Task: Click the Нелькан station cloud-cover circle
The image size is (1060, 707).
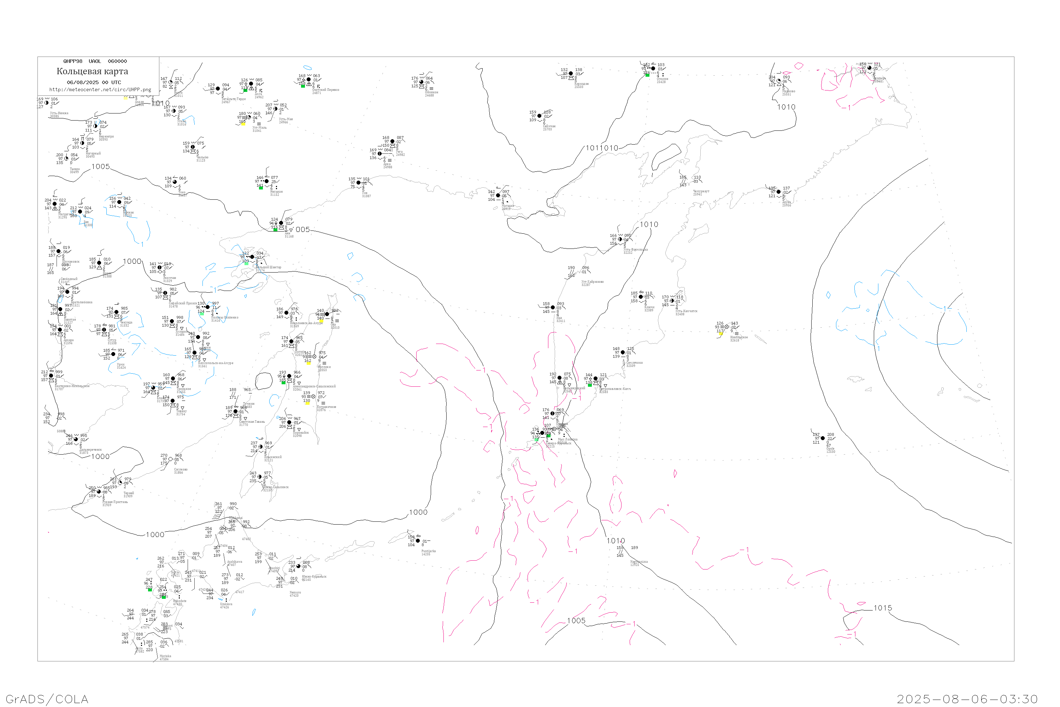Action: tap(267, 181)
